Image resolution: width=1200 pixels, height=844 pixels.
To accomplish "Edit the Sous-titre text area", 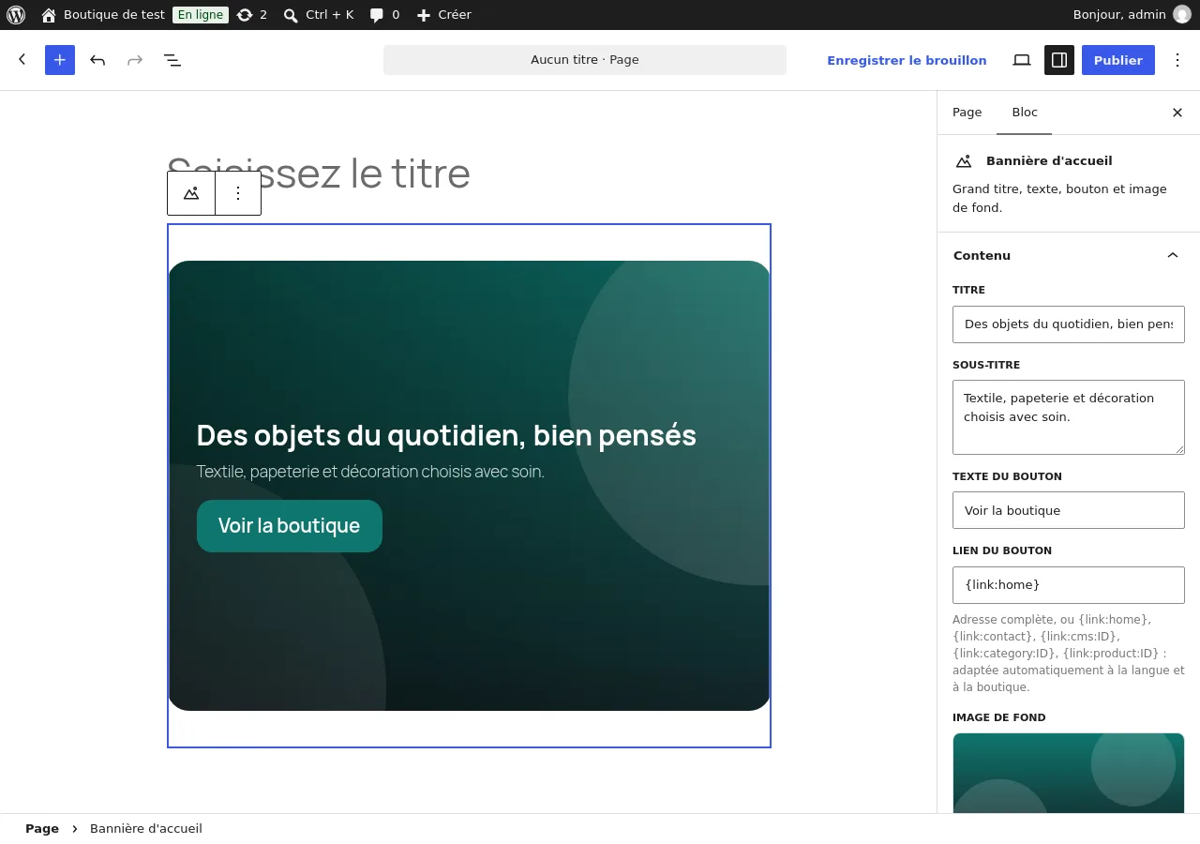I will (1069, 417).
